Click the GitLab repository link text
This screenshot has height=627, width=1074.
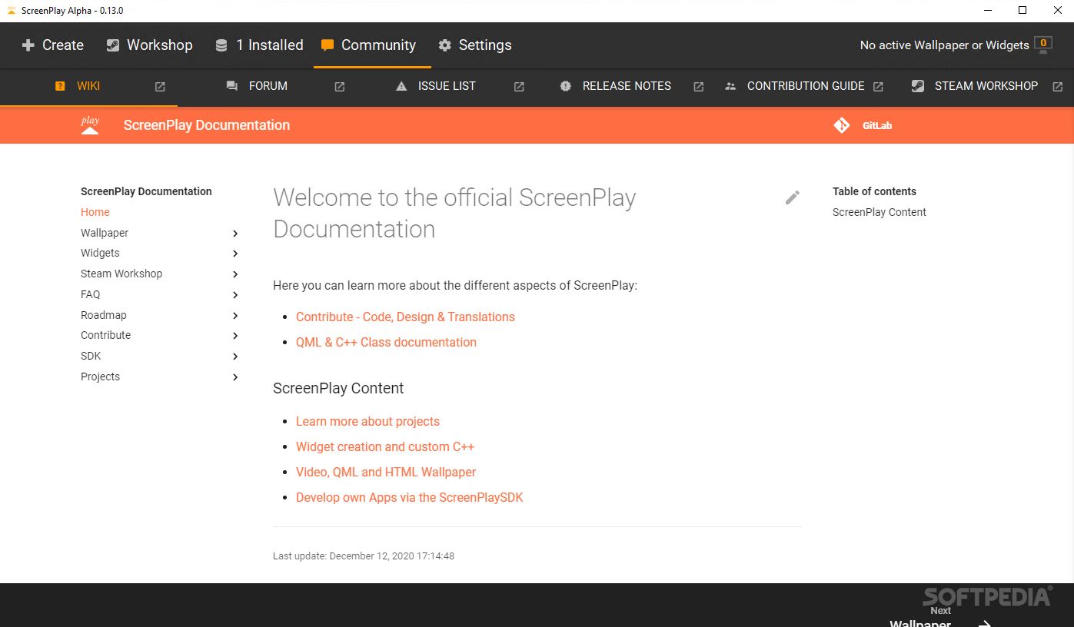point(877,125)
